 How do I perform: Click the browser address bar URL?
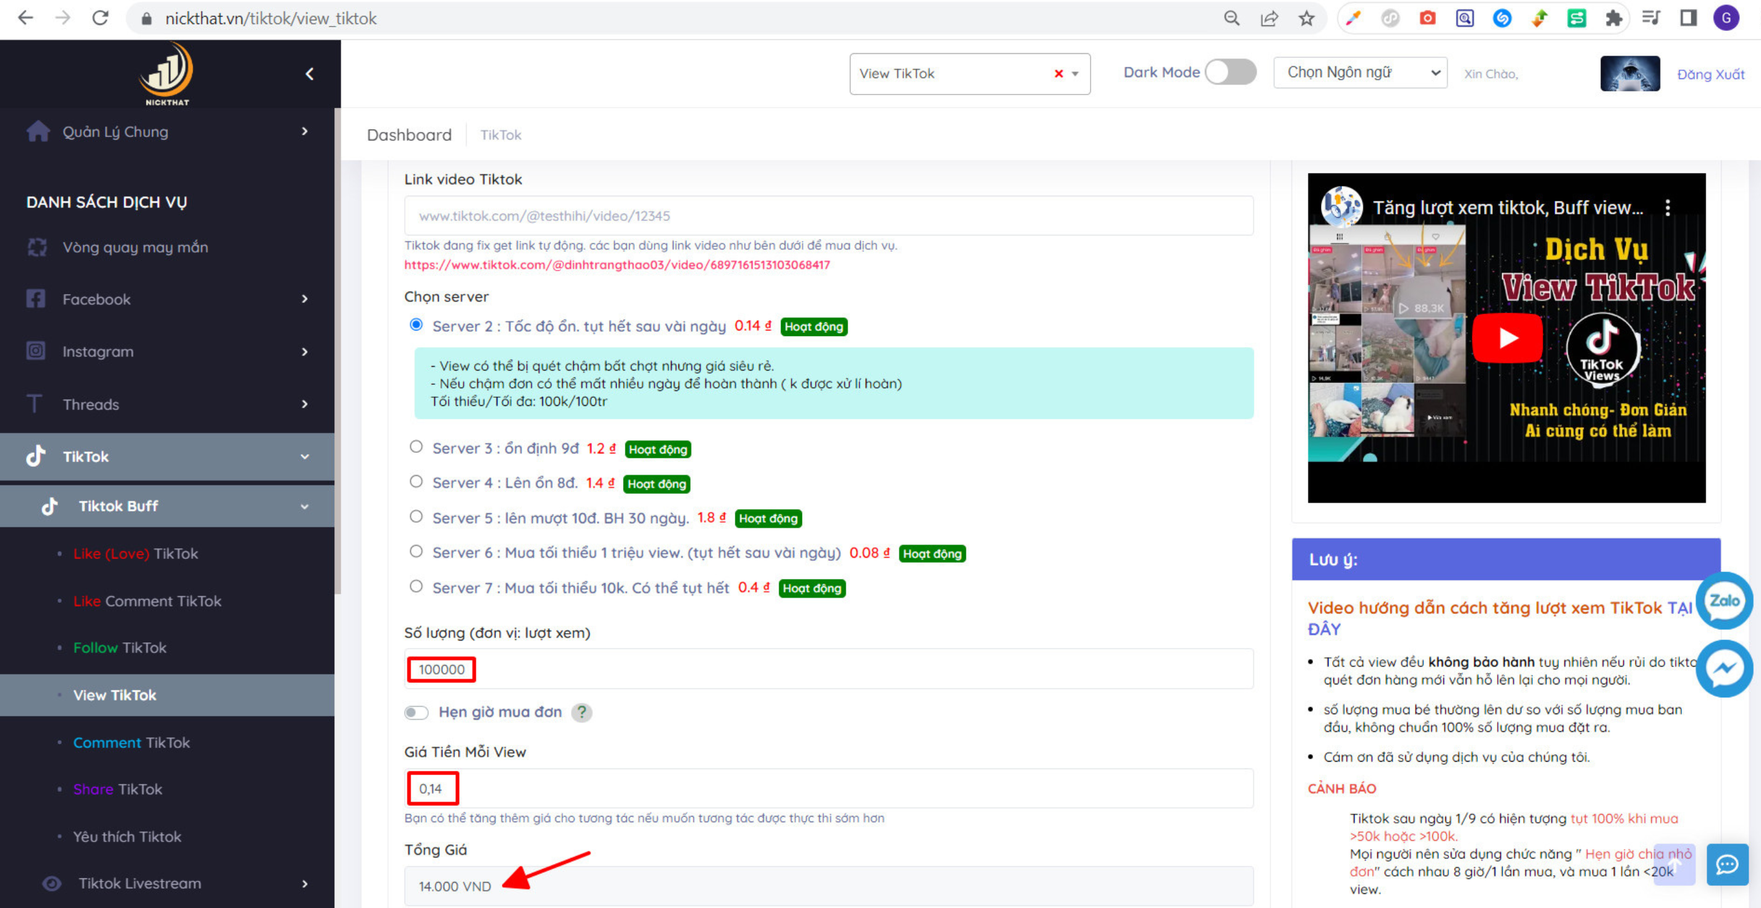pyautogui.click(x=271, y=19)
